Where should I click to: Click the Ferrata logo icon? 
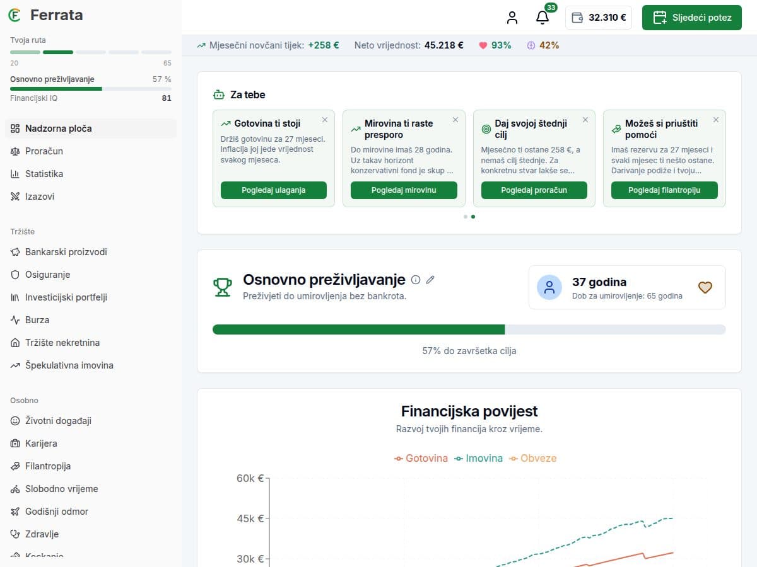(15, 15)
